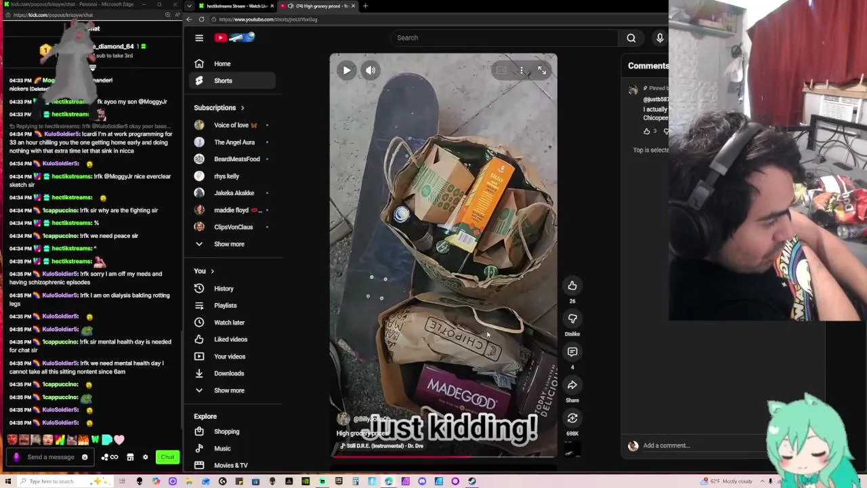
Task: Open the Windows Start menu
Action: pos(7,481)
